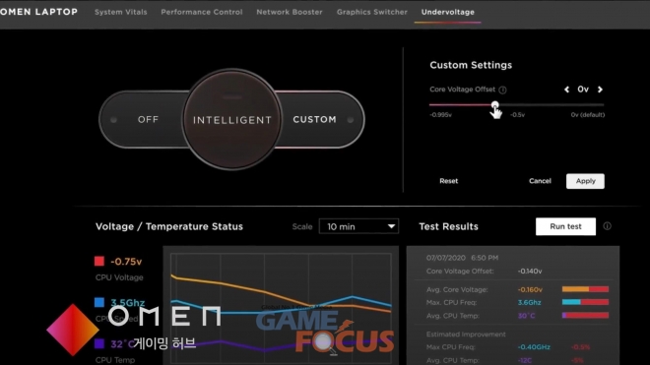Image resolution: width=650 pixels, height=365 pixels.
Task: Decrease voltage offset with the left arrow
Action: (x=566, y=90)
